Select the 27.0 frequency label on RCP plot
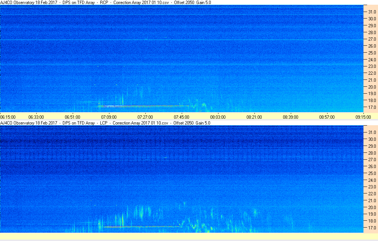Viewport: 378px width, 241px height. coord(372,39)
